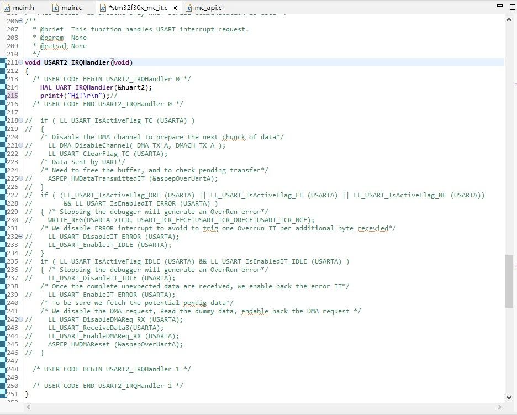The height and width of the screenshot is (415, 517).
Task: Close the stm32f30x_mc_it.c tab
Action: point(175,8)
